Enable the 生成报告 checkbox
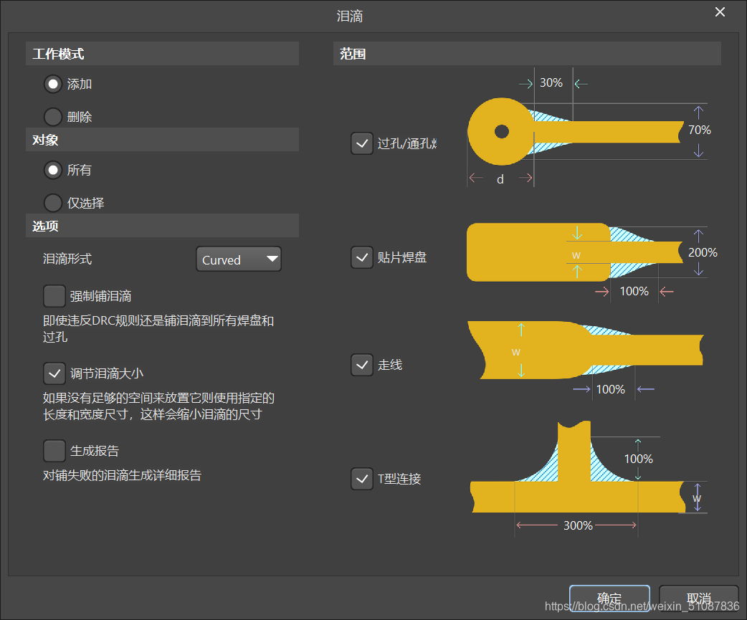 point(54,450)
